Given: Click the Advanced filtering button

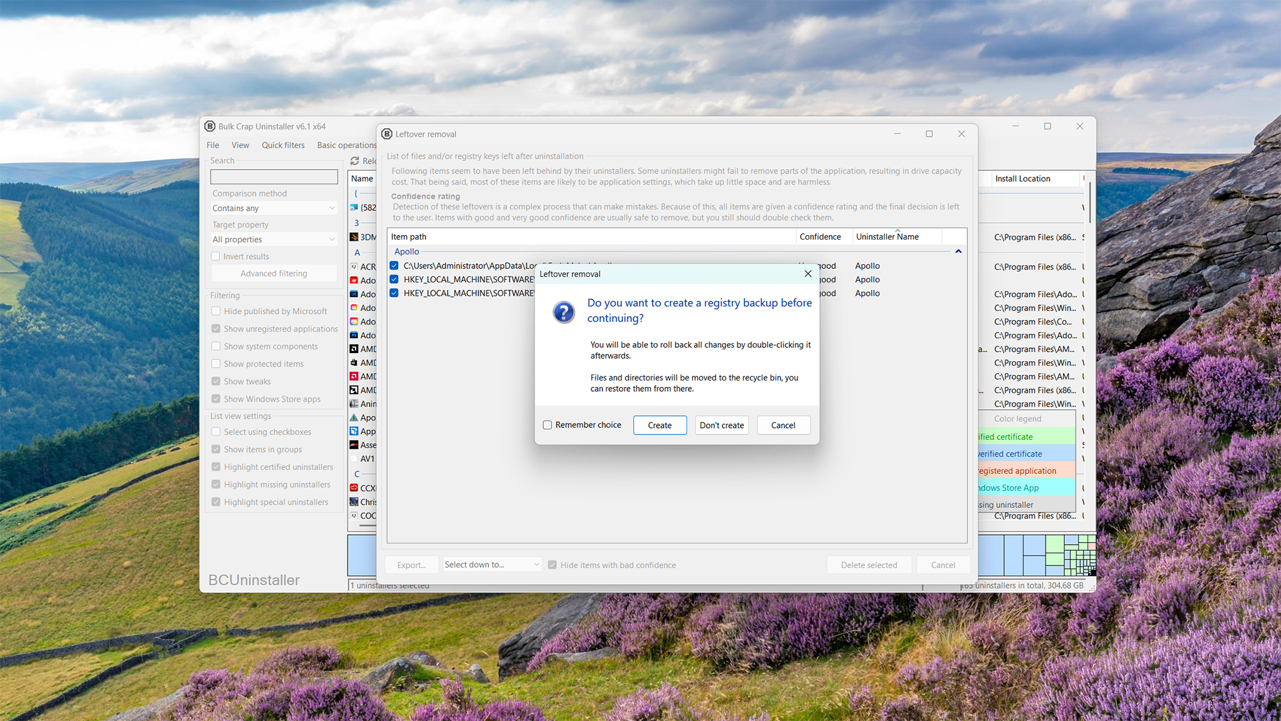Looking at the screenshot, I should pyautogui.click(x=274, y=274).
